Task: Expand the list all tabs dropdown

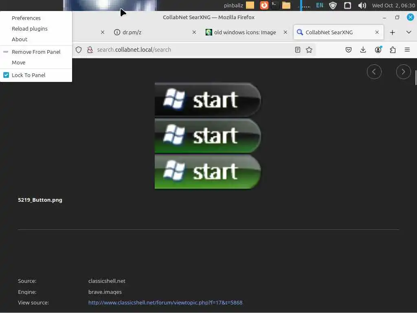Action: (409, 33)
